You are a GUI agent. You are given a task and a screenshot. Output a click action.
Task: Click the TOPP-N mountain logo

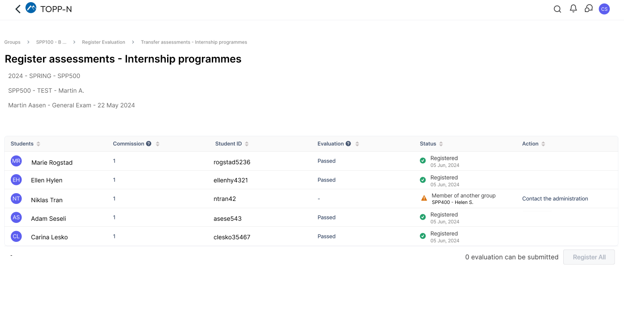(x=31, y=8)
